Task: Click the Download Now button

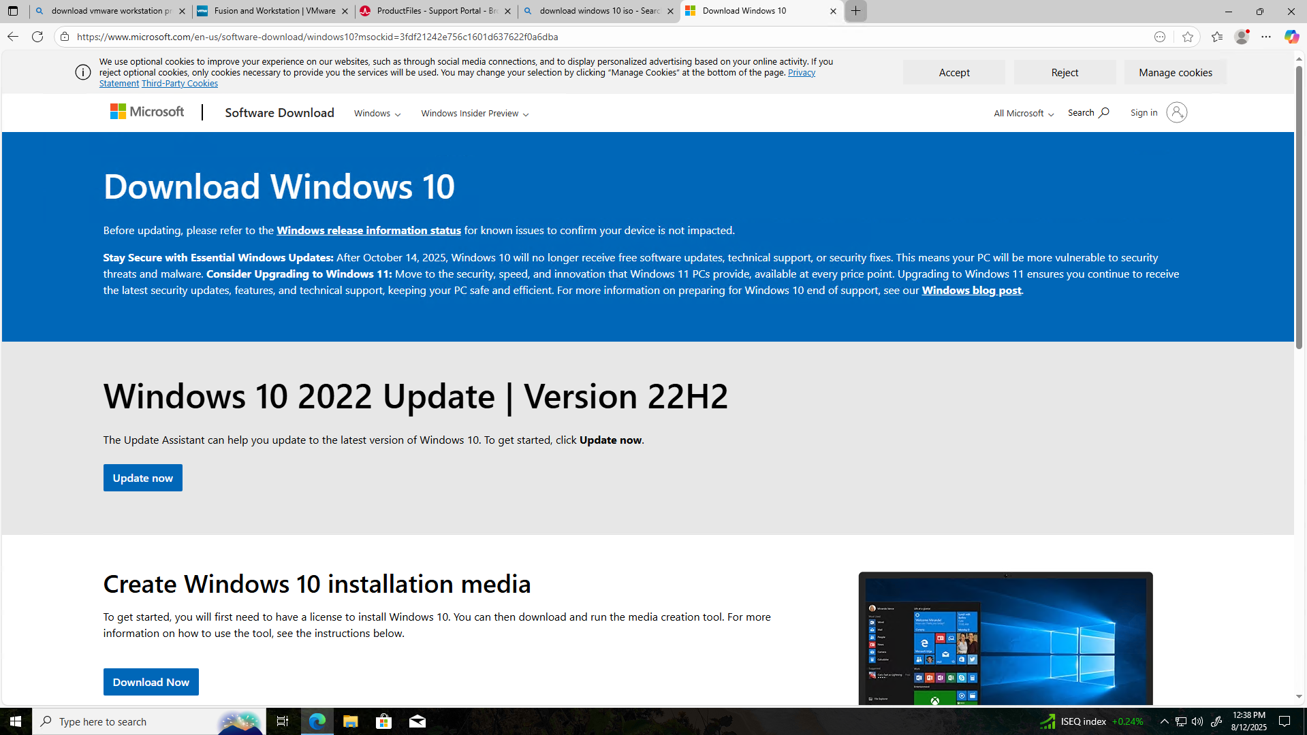Action: click(151, 682)
